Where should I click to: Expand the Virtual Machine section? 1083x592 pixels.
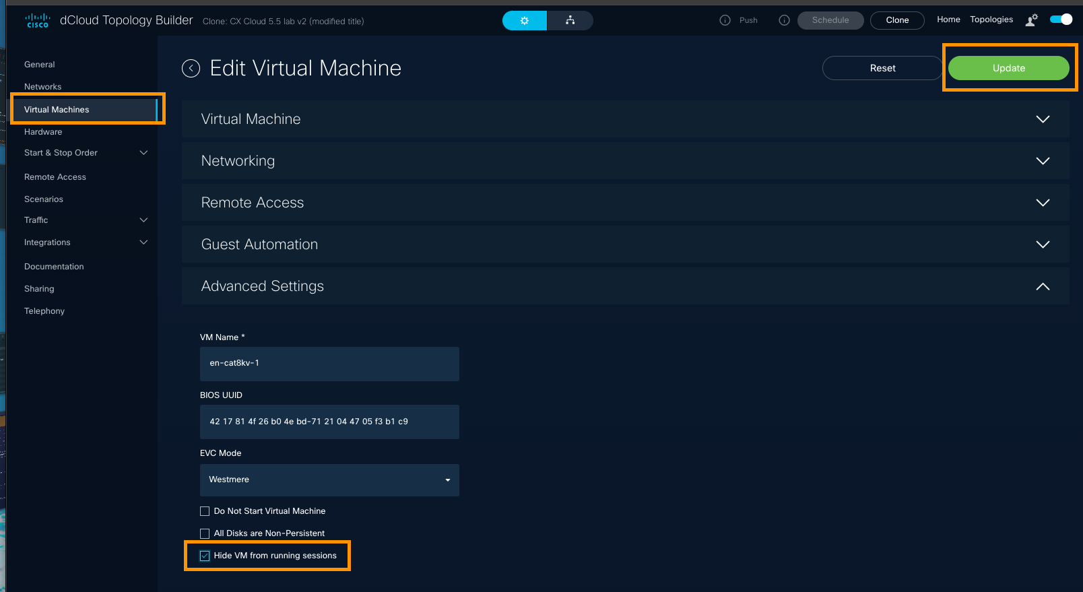point(626,119)
